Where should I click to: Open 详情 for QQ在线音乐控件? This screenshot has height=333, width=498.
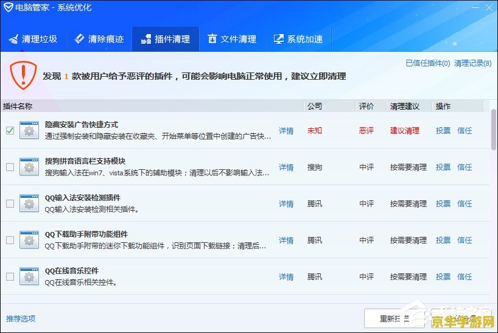tap(286, 277)
